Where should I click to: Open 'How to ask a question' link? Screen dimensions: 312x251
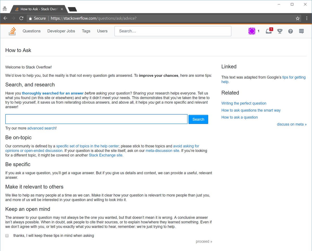[x=239, y=117]
